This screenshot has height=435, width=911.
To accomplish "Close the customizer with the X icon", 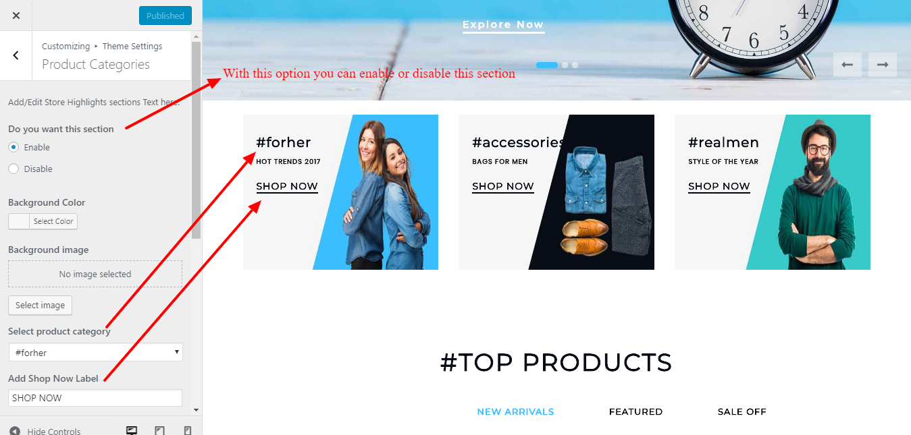I will [16, 16].
